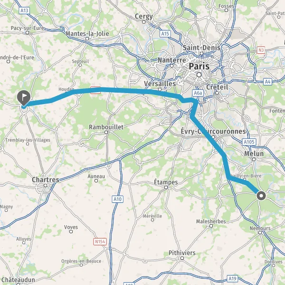Select the Melun town marker

click(x=254, y=160)
